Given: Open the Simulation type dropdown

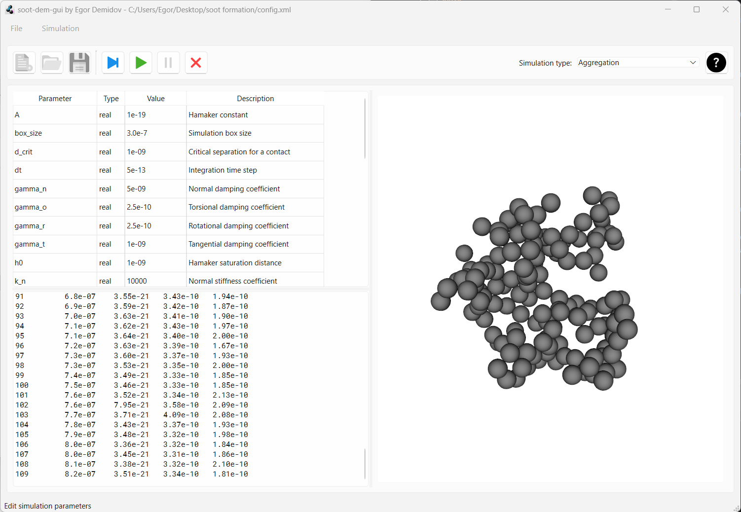Looking at the screenshot, I should point(638,63).
